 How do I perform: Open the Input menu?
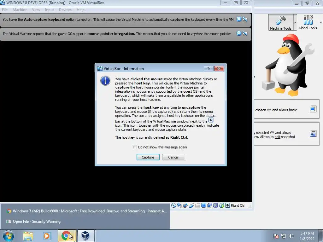(x=49, y=10)
